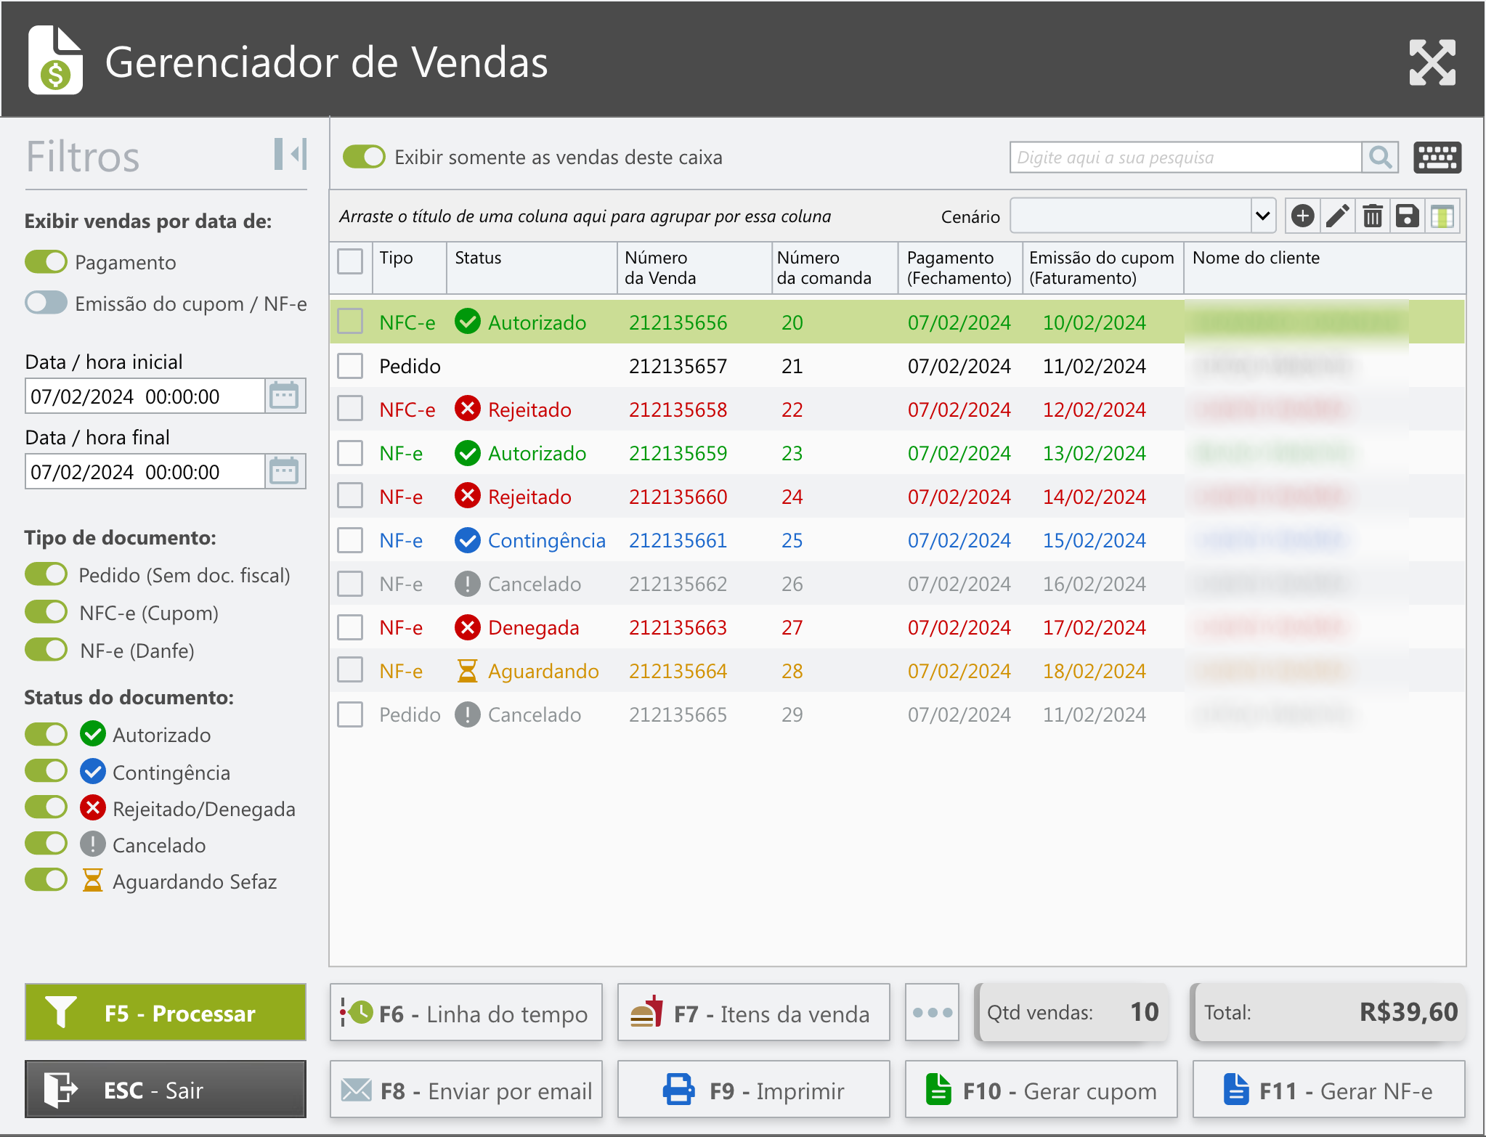Toggle Cancelado status filter

46,844
